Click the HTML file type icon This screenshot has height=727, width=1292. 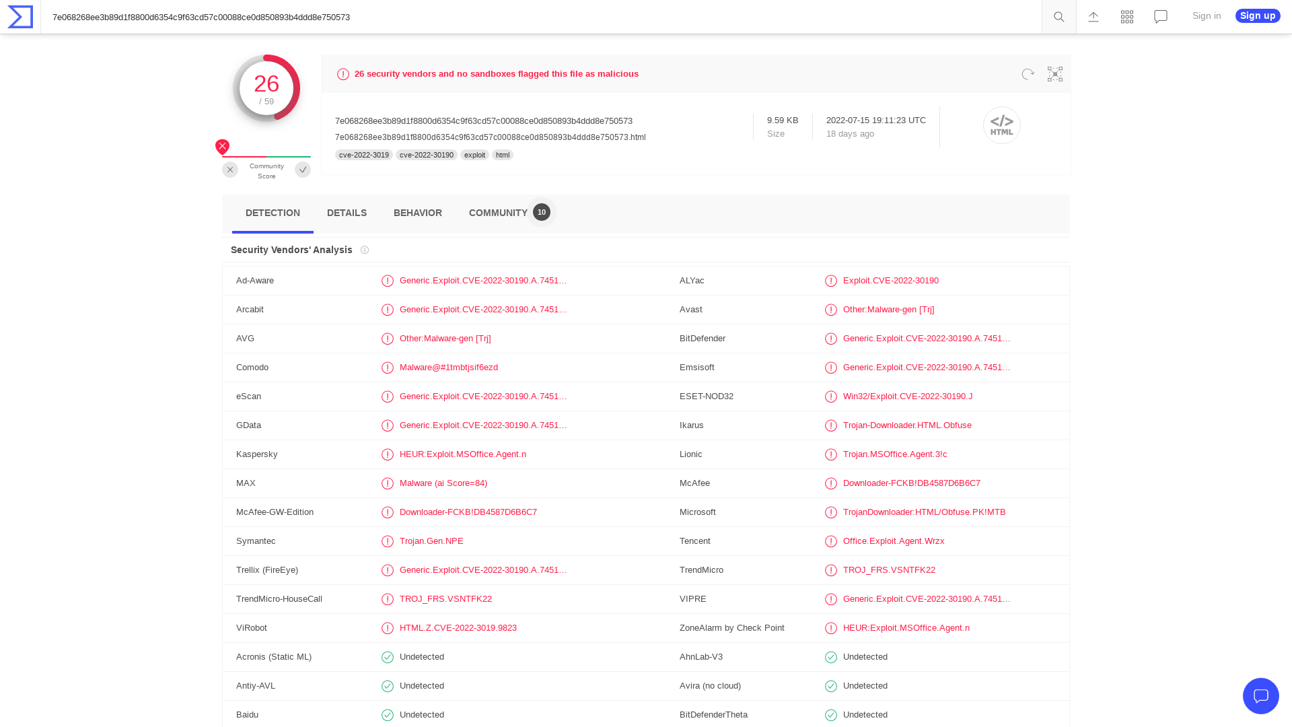coord(1002,125)
